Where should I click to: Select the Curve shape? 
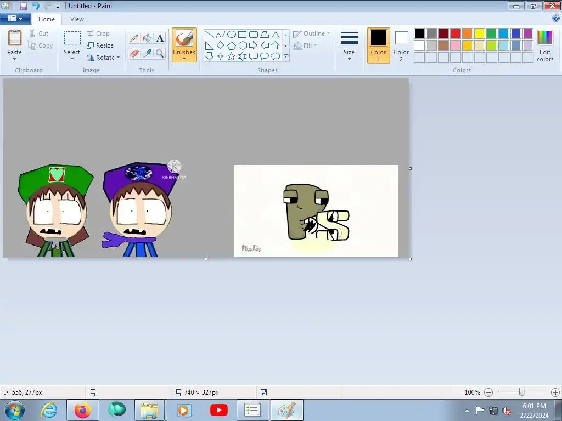coord(221,35)
